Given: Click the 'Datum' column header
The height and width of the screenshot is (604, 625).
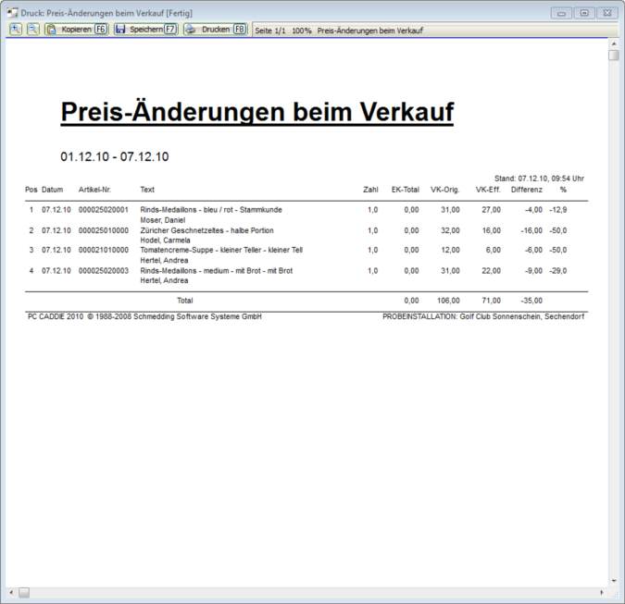Looking at the screenshot, I should [52, 190].
